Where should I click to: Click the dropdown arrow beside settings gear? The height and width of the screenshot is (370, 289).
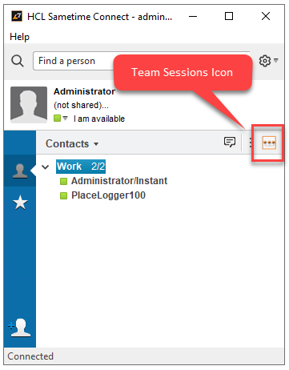[x=276, y=60]
